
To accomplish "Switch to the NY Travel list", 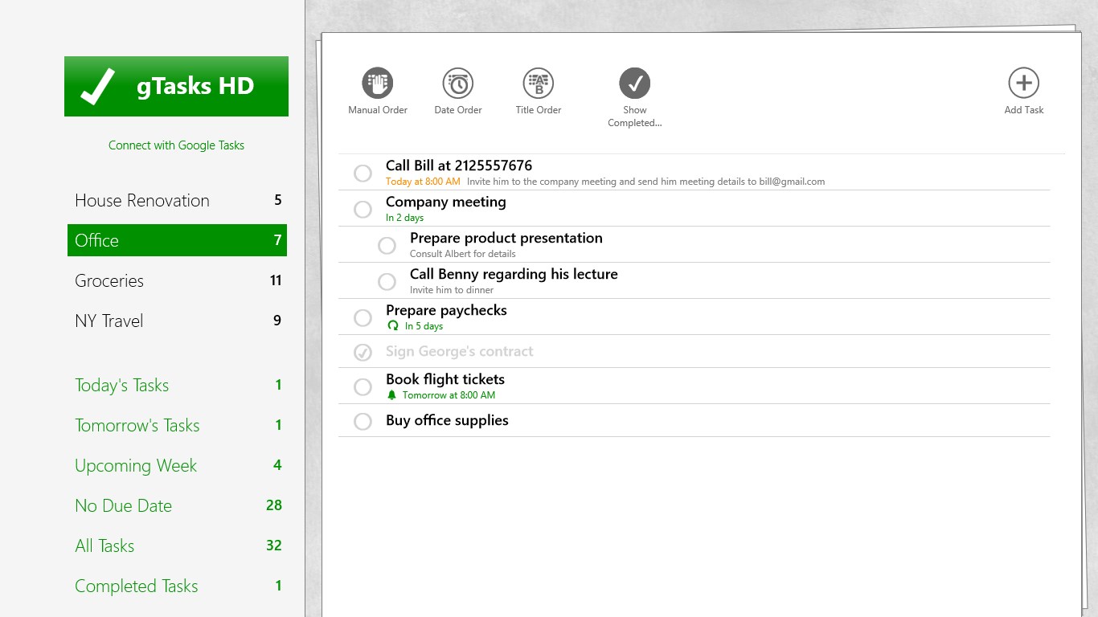I will [x=109, y=321].
